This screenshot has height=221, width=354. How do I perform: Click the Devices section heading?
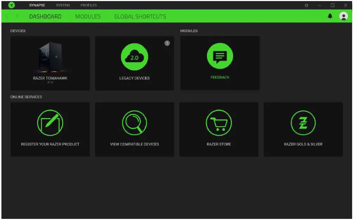point(18,31)
